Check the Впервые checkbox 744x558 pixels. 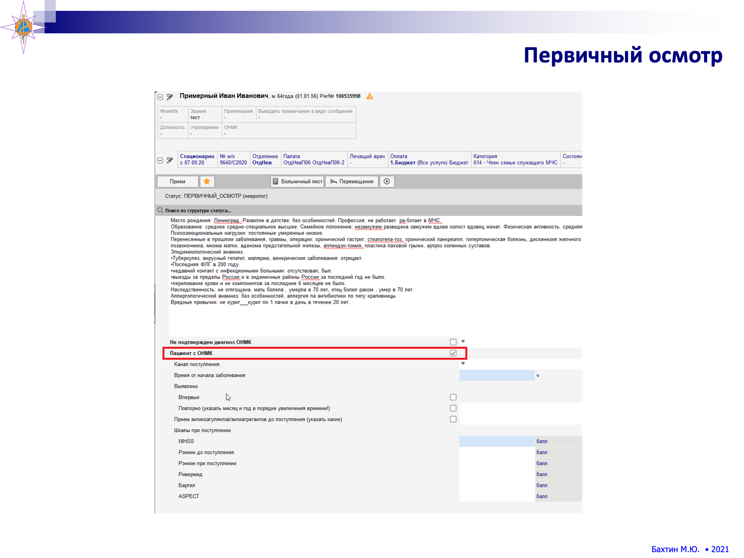tap(453, 397)
